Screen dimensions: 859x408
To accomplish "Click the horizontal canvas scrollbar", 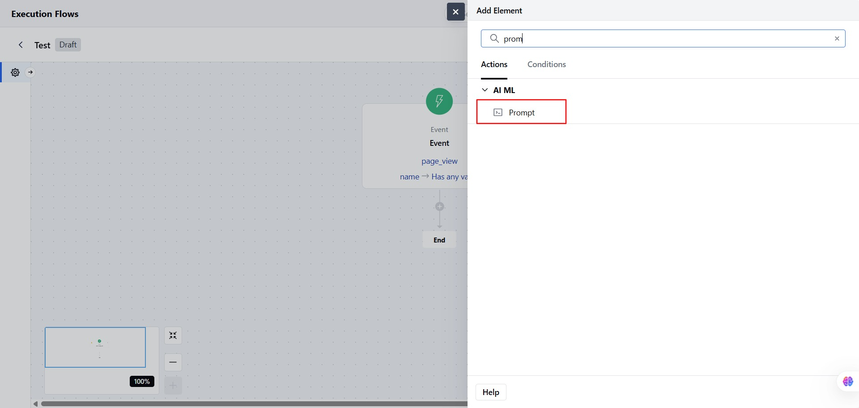I will (254, 404).
